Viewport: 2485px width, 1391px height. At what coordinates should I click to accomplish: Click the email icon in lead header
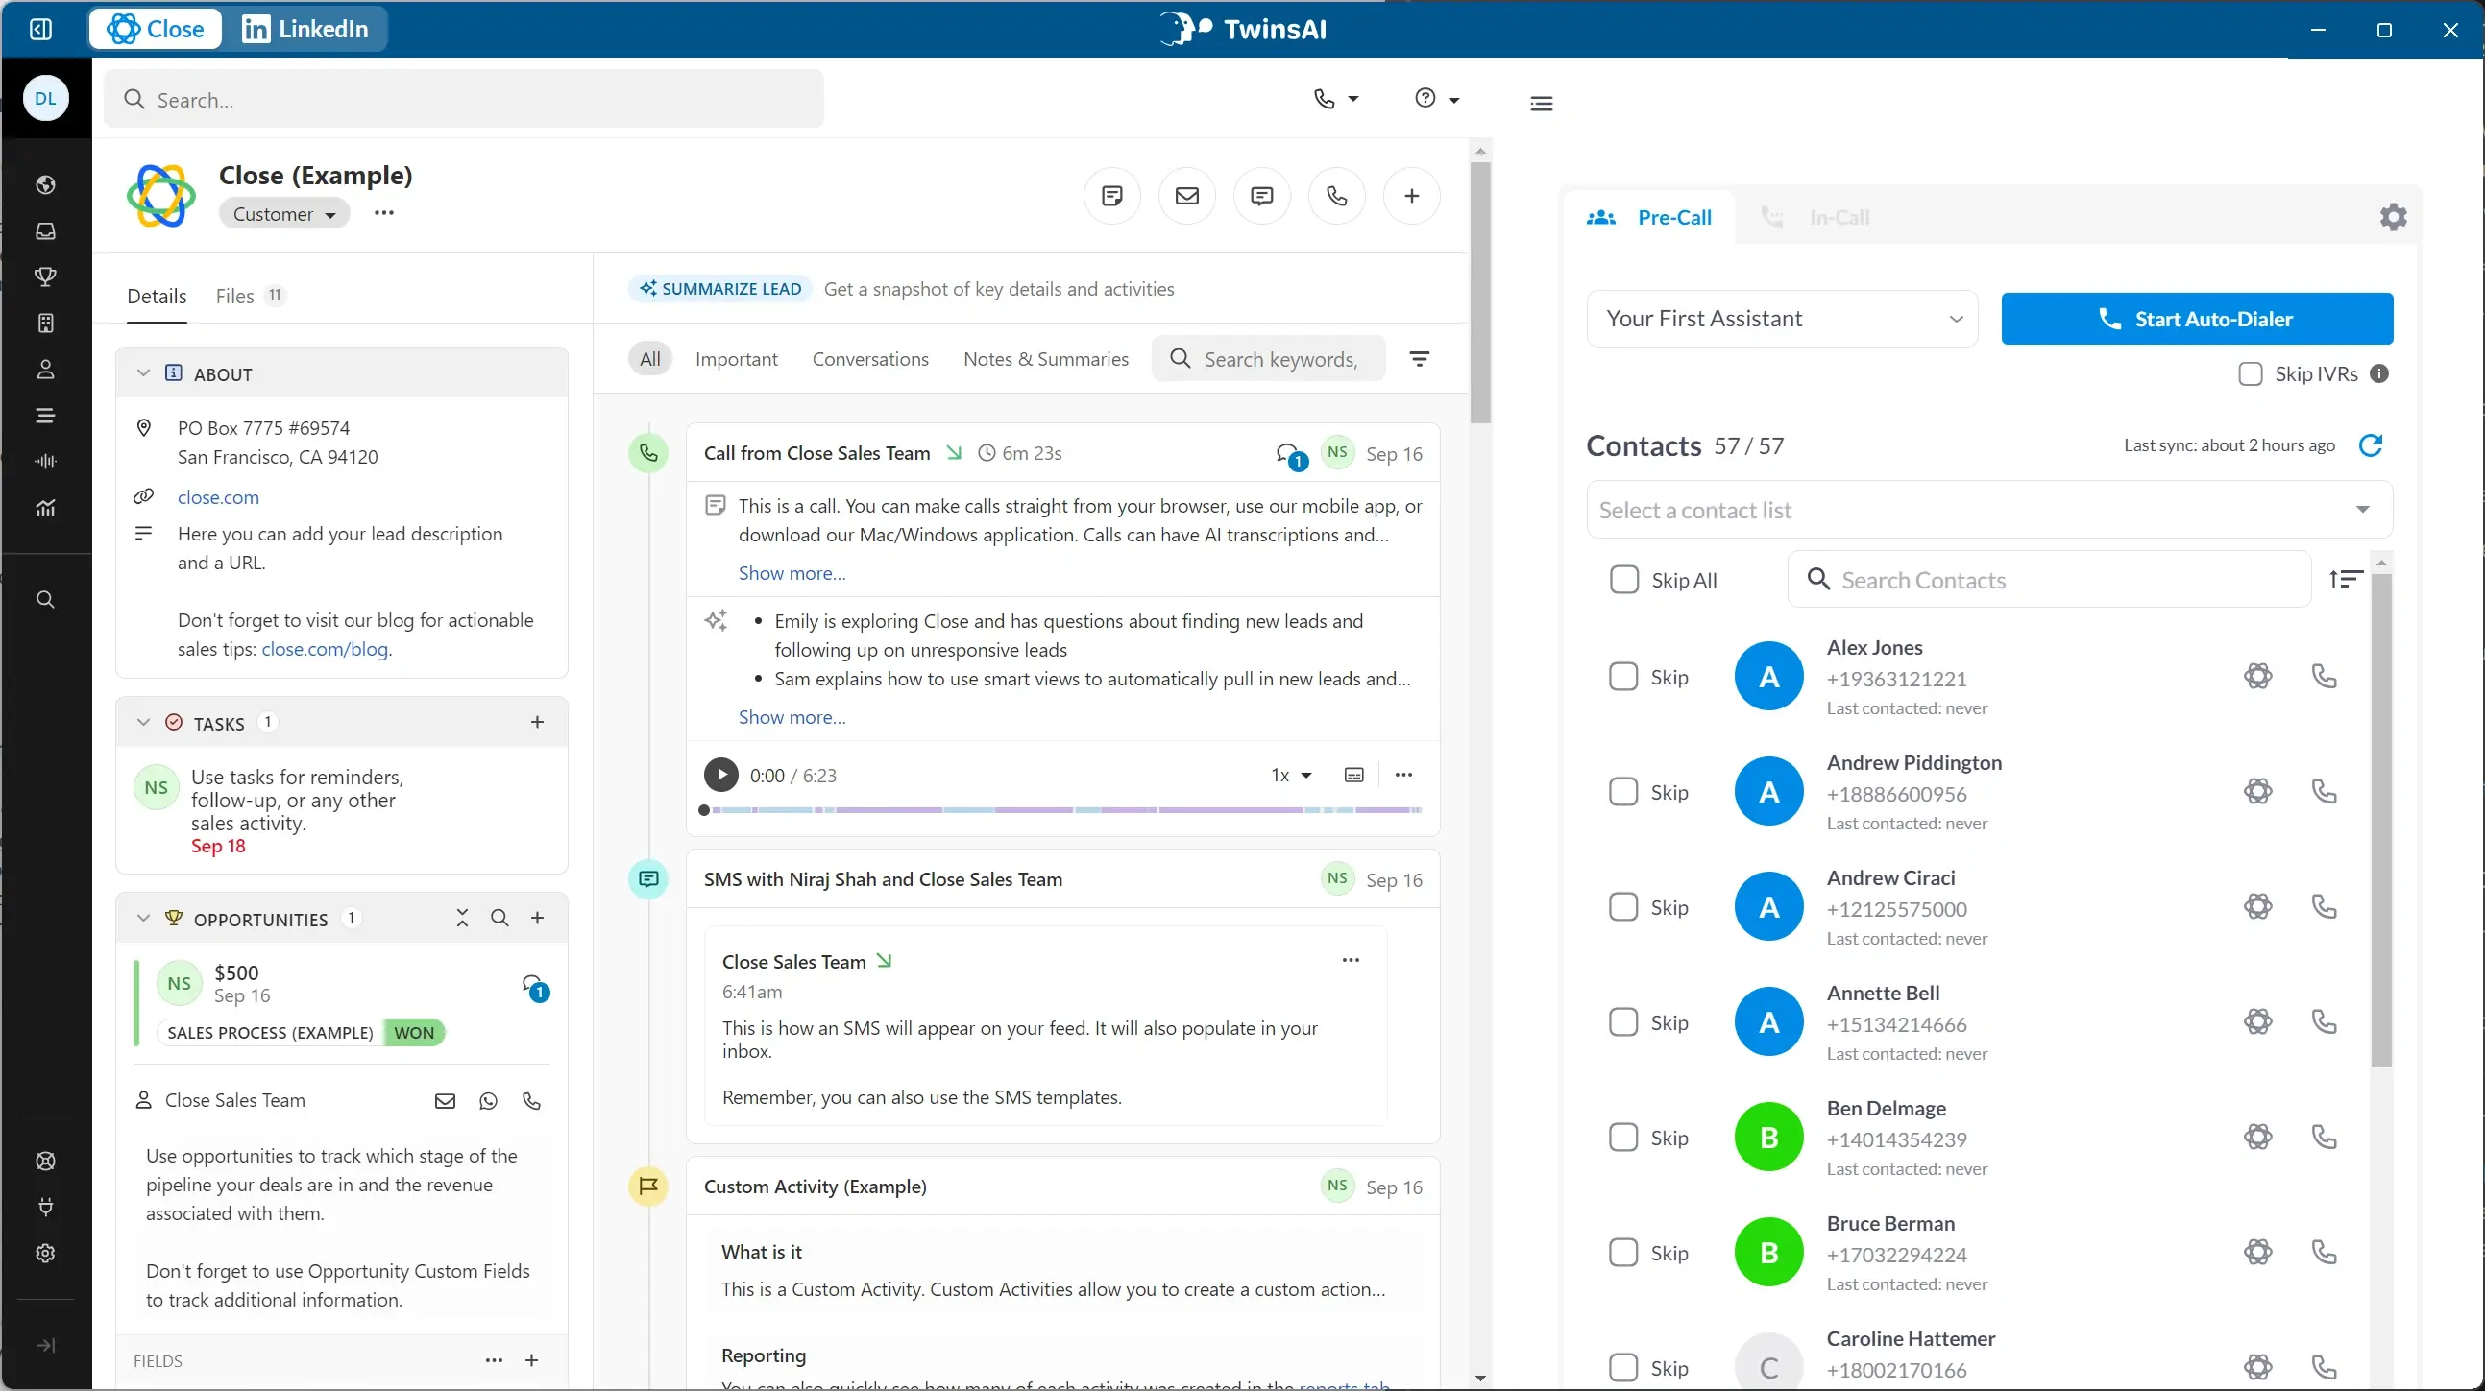pyautogui.click(x=1186, y=196)
